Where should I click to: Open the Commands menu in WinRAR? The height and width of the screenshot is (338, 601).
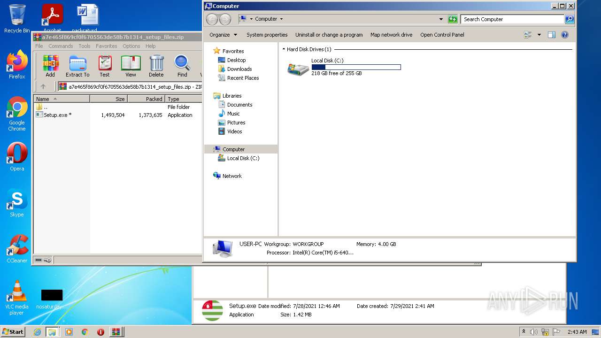click(61, 46)
